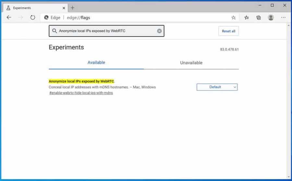Reload the page with refresh icon
The image size is (292, 181).
[32, 18]
